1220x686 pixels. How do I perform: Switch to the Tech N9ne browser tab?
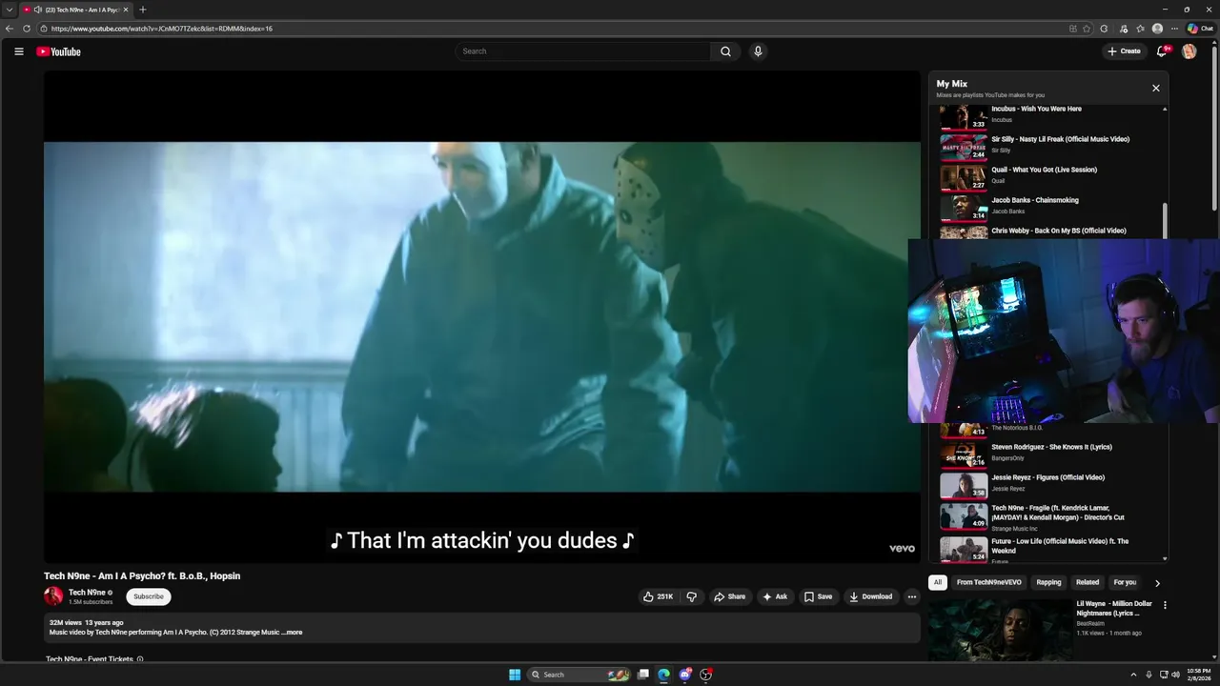76,10
